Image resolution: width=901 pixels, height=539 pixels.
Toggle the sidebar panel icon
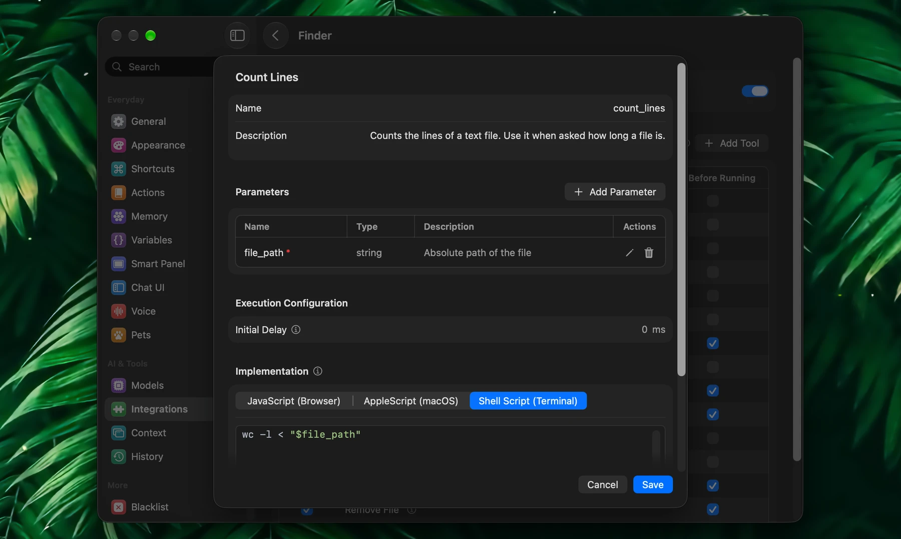(x=237, y=36)
